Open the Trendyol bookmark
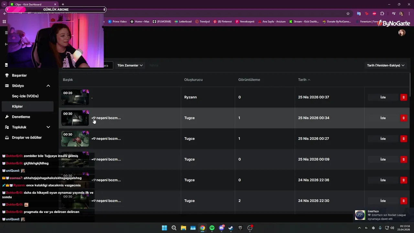The width and height of the screenshot is (414, 233). click(202, 22)
